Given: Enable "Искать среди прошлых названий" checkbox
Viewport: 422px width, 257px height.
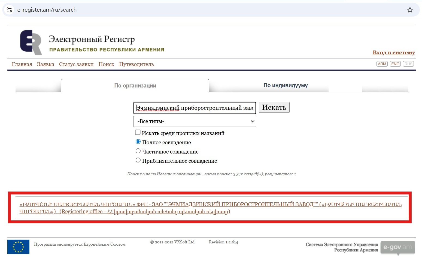Looking at the screenshot, I should (x=138, y=133).
